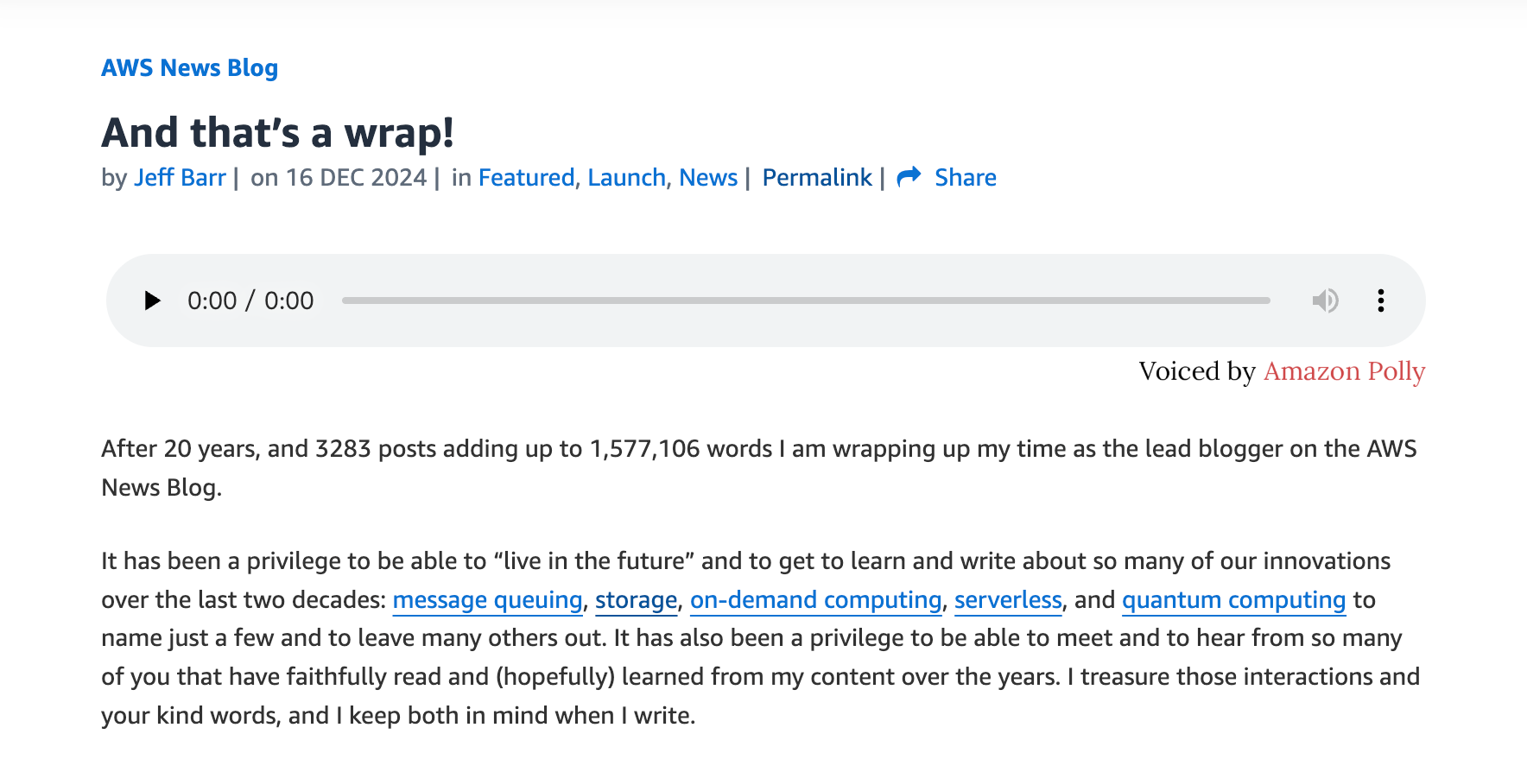Click the article title "And that's a wrap!"

[x=278, y=133]
